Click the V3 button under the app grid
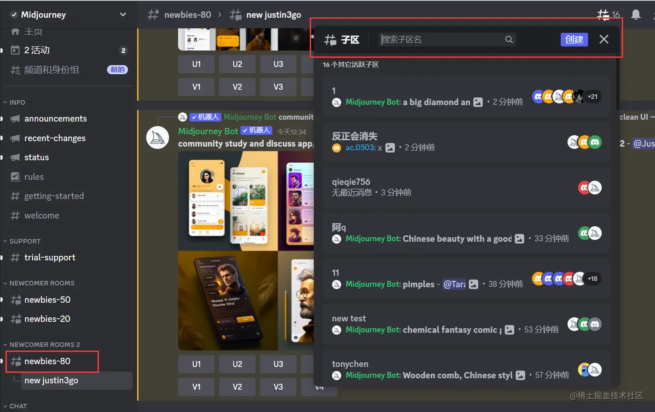Image resolution: width=655 pixels, height=412 pixels. 278,387
